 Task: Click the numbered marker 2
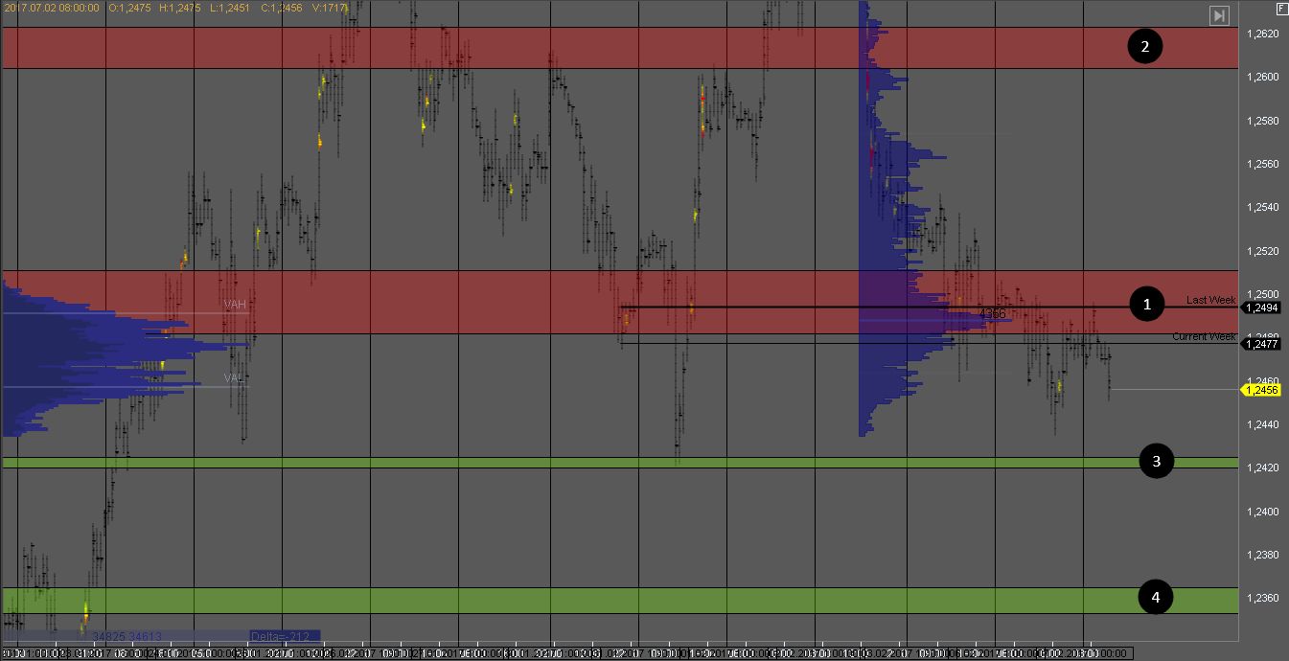point(1144,46)
